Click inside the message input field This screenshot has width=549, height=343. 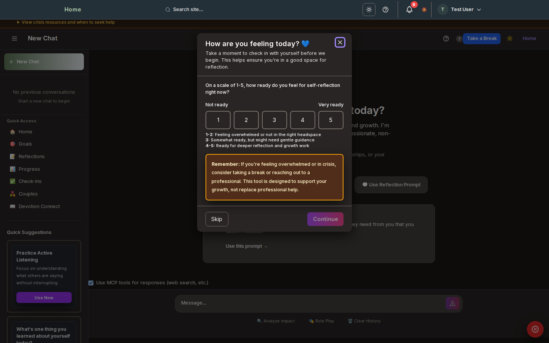(x=305, y=303)
